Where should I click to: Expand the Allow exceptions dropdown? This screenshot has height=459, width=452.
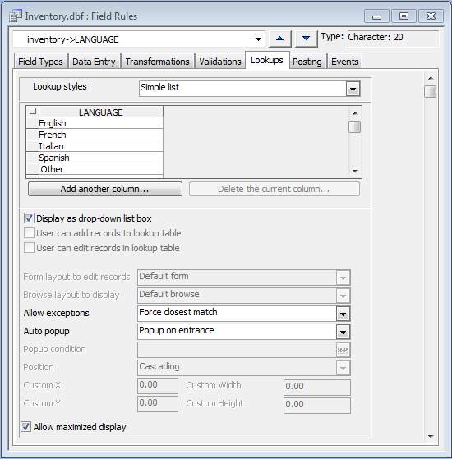(343, 314)
